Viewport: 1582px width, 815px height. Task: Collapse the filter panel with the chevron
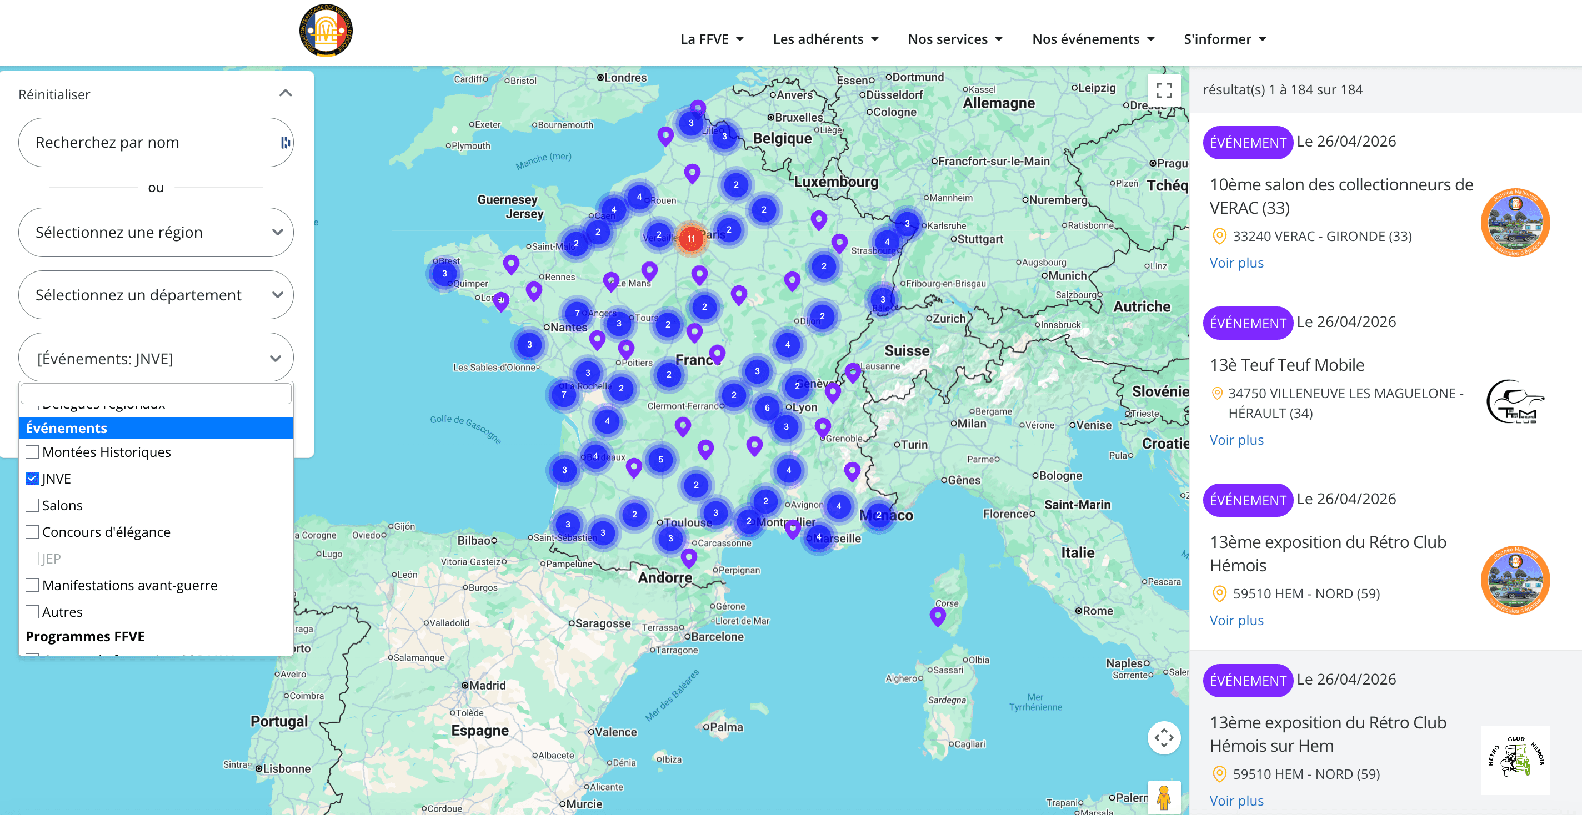tap(284, 93)
